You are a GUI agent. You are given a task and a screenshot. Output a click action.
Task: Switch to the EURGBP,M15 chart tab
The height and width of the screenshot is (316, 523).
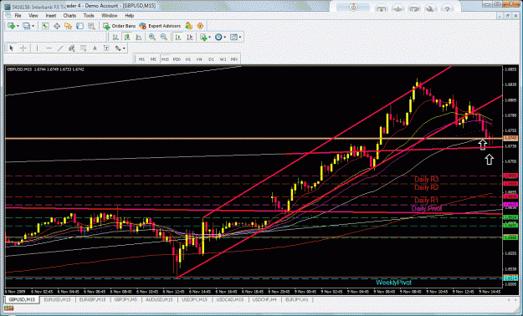click(x=92, y=299)
